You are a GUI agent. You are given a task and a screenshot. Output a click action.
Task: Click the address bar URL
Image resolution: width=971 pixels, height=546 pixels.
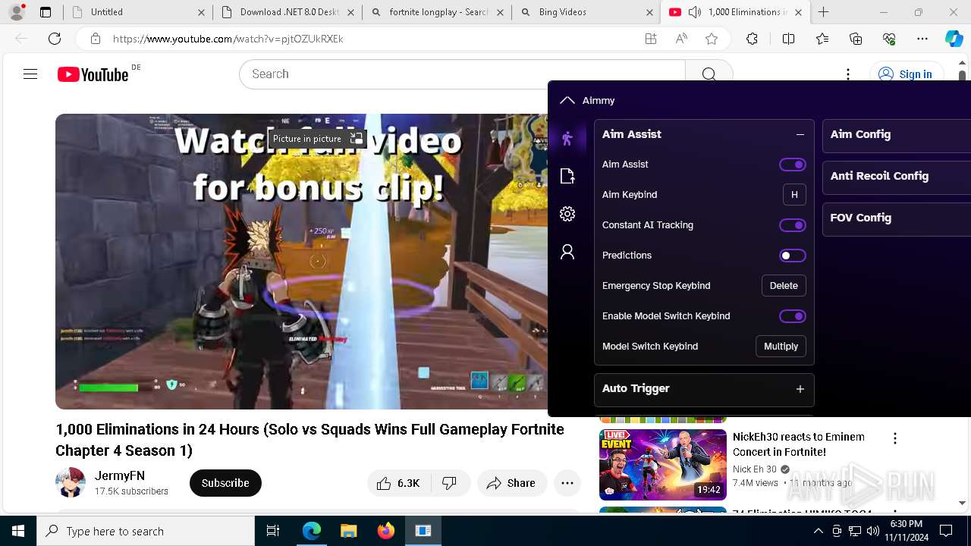point(228,39)
